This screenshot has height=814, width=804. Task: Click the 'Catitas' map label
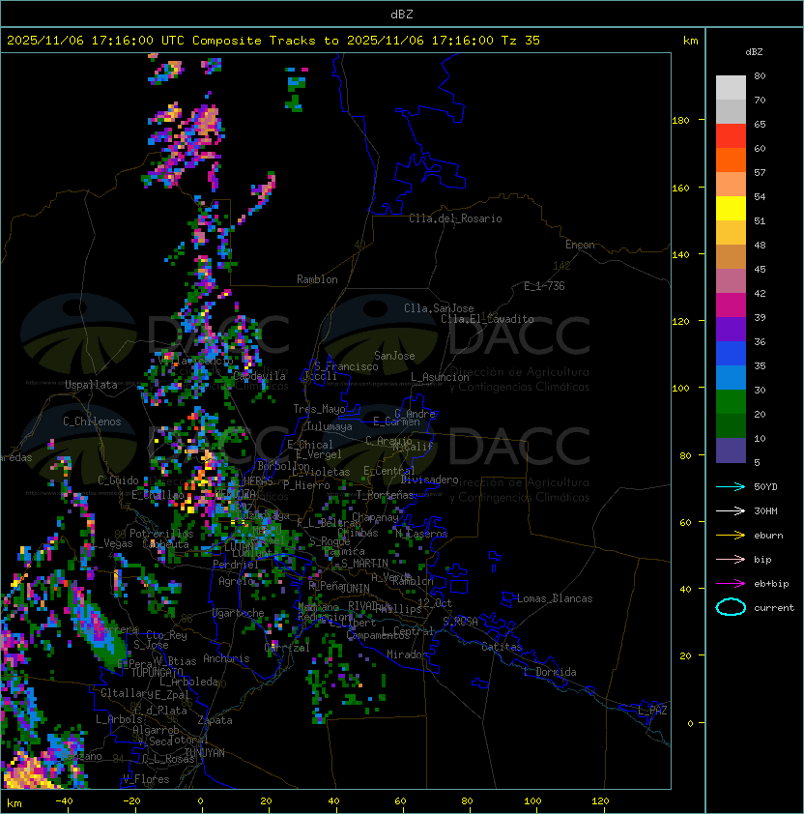[502, 647]
